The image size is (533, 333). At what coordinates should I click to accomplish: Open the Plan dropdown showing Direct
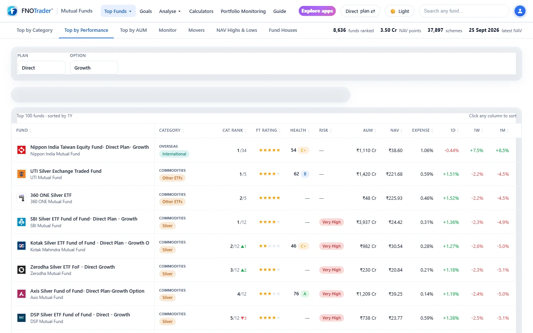pos(41,68)
